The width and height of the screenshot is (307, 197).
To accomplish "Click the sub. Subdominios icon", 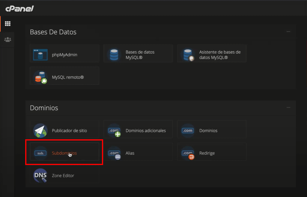I will click(x=40, y=153).
